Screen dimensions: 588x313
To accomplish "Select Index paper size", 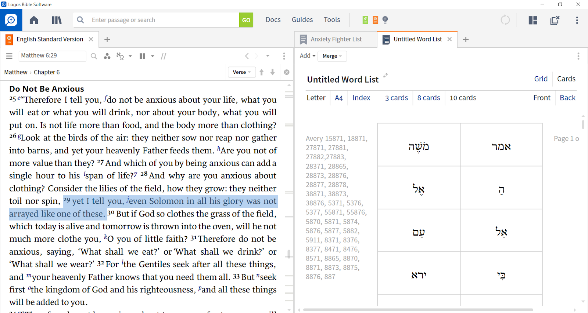I will [x=361, y=98].
